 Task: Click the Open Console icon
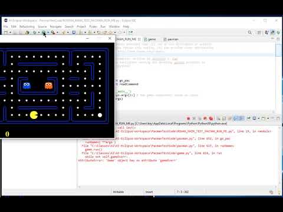pyautogui.click(x=264, y=118)
